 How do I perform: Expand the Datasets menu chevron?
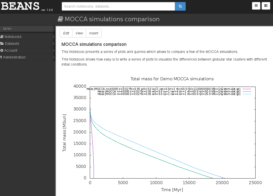54,44
